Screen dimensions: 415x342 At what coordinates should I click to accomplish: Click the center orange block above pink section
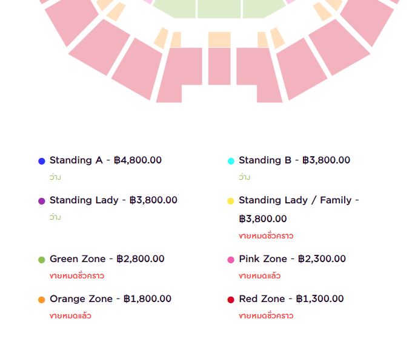click(x=219, y=39)
